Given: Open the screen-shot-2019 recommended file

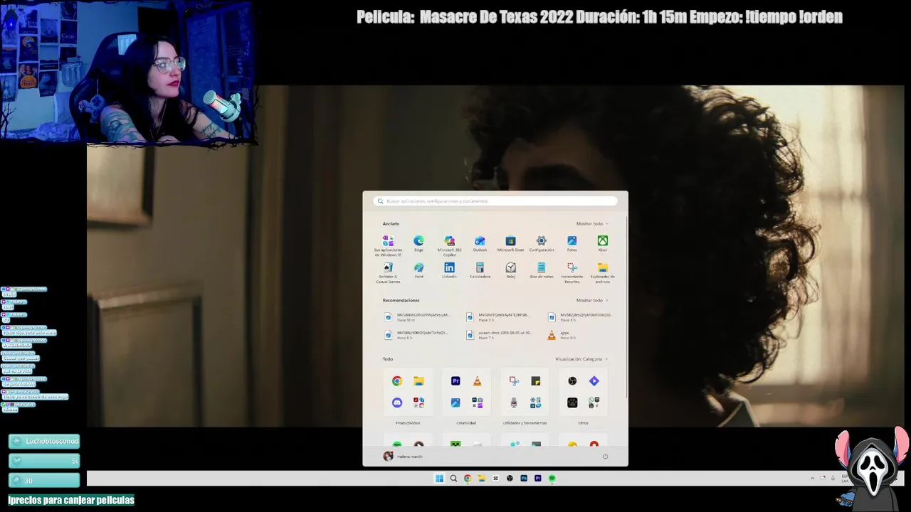Looking at the screenshot, I should (x=500, y=335).
